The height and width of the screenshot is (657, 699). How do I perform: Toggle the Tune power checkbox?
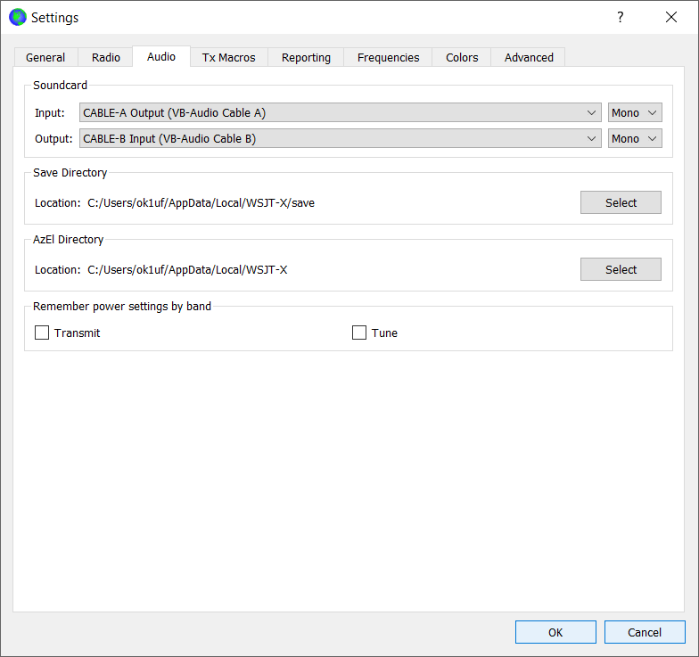(359, 333)
